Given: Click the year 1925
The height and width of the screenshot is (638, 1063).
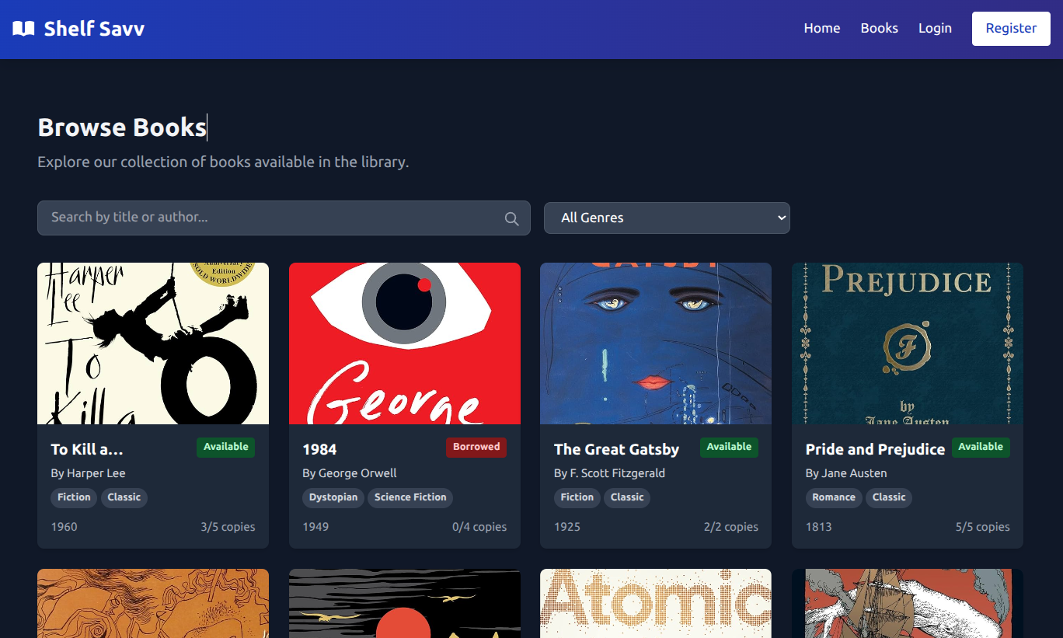Looking at the screenshot, I should pyautogui.click(x=567, y=527).
